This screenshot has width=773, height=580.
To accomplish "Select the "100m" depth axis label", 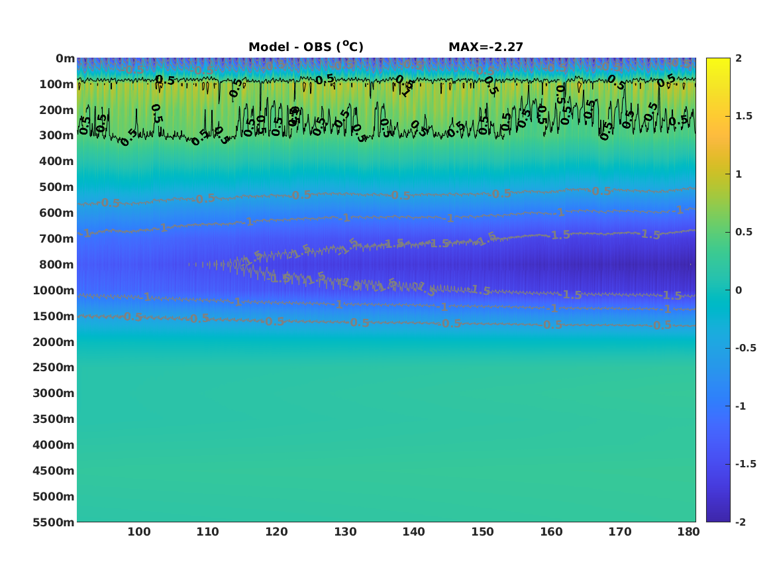I will pyautogui.click(x=57, y=84).
